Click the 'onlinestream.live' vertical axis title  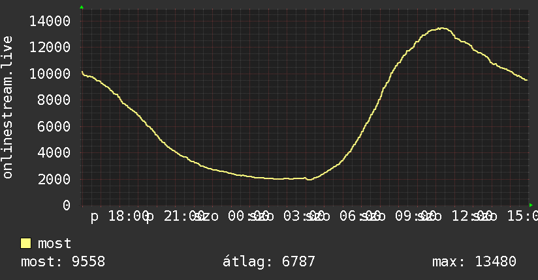pos(7,107)
